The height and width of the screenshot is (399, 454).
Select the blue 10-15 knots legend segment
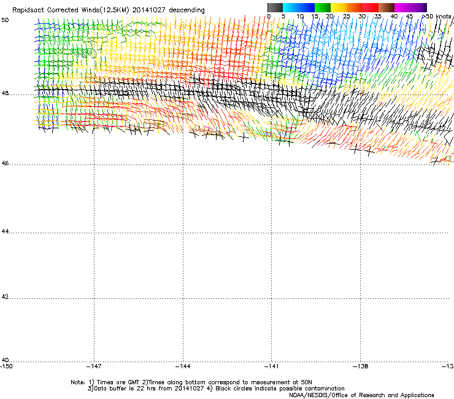[307, 7]
